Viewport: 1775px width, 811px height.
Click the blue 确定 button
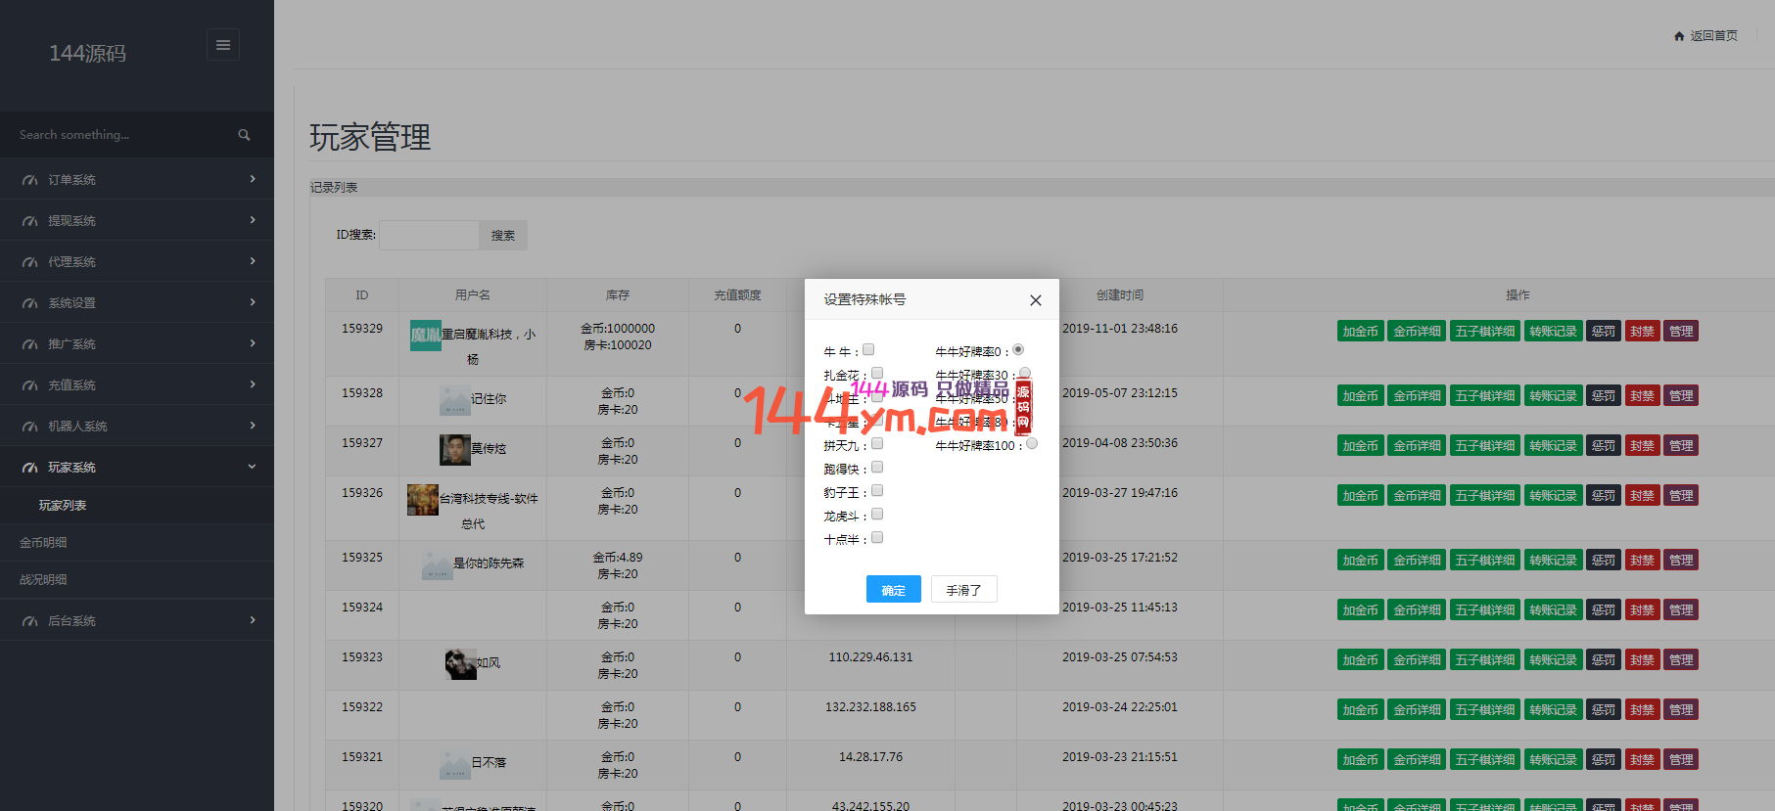[x=893, y=590]
